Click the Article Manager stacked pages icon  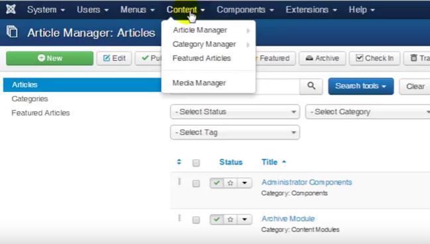coord(12,32)
